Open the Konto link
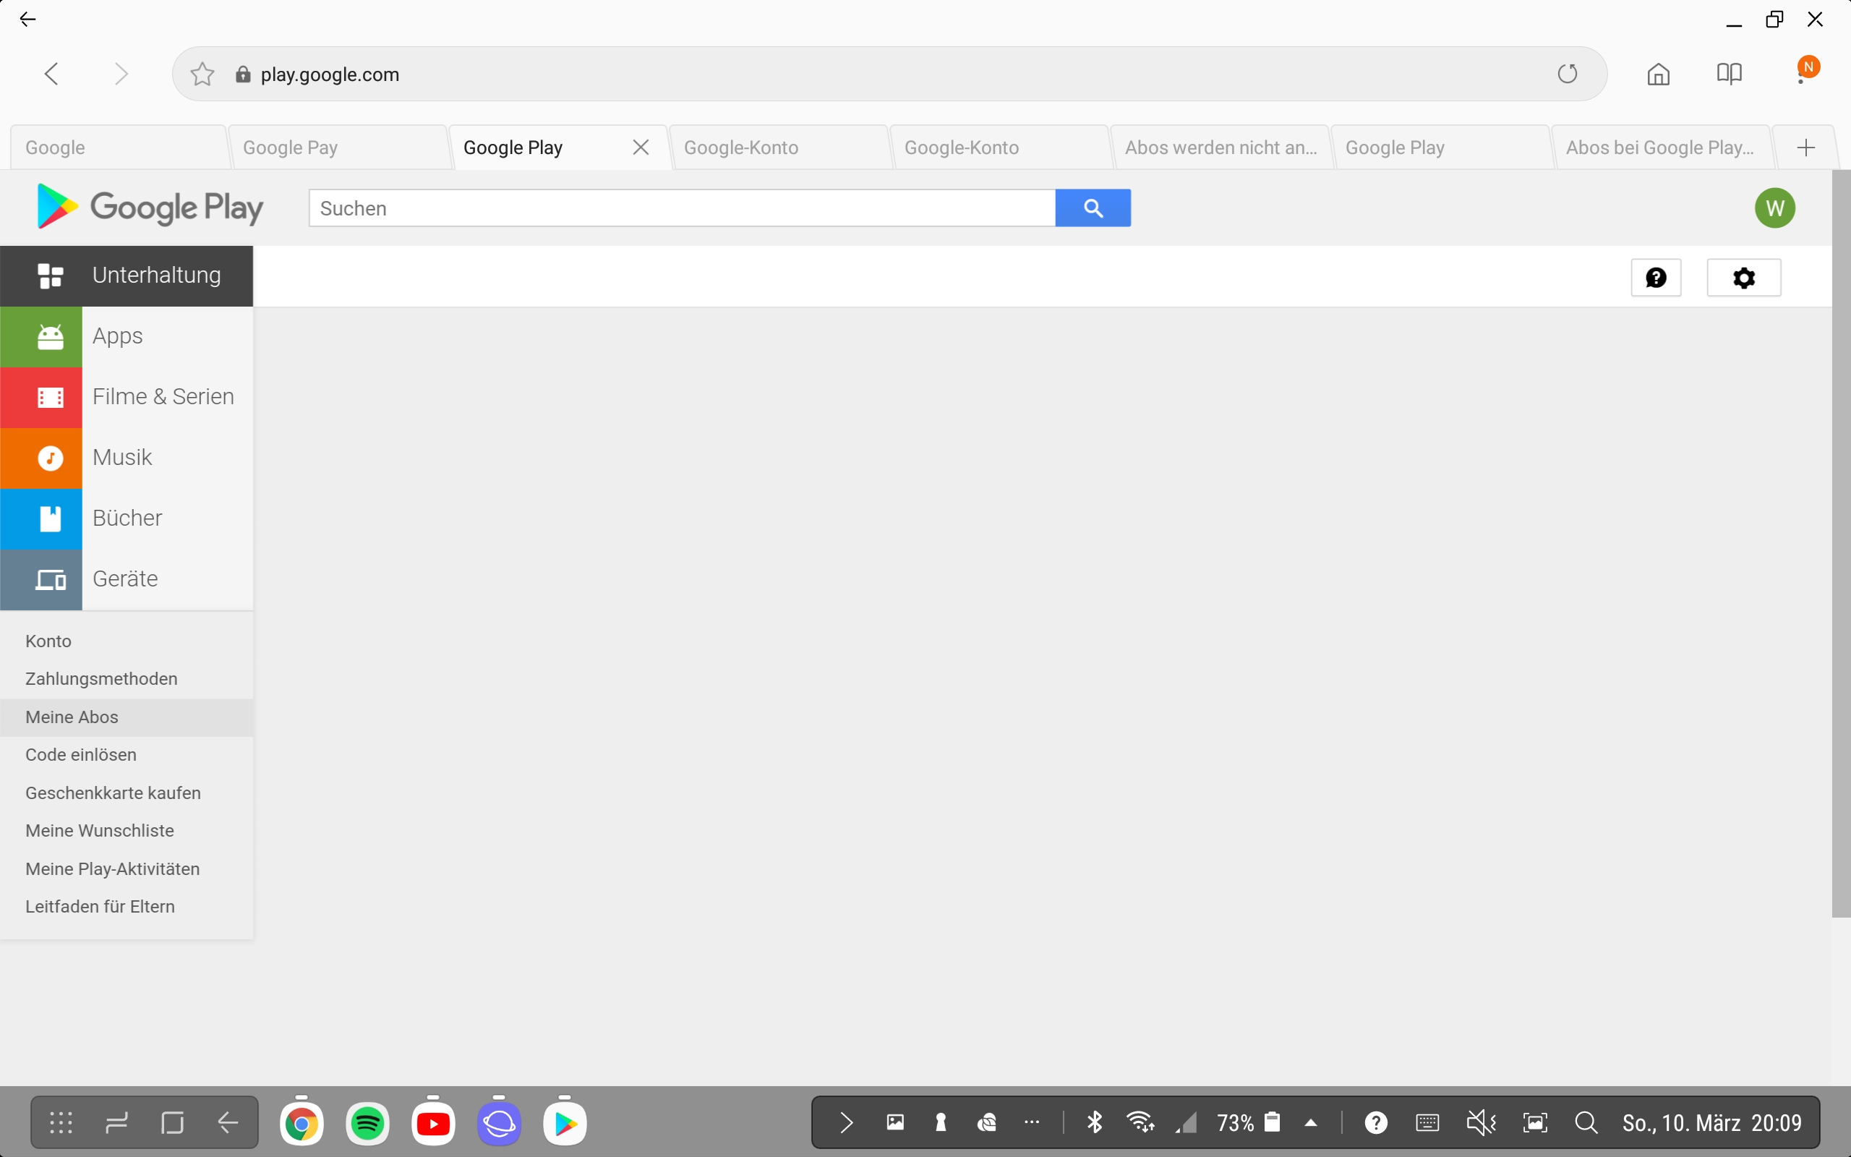The width and height of the screenshot is (1851, 1157). [x=48, y=641]
